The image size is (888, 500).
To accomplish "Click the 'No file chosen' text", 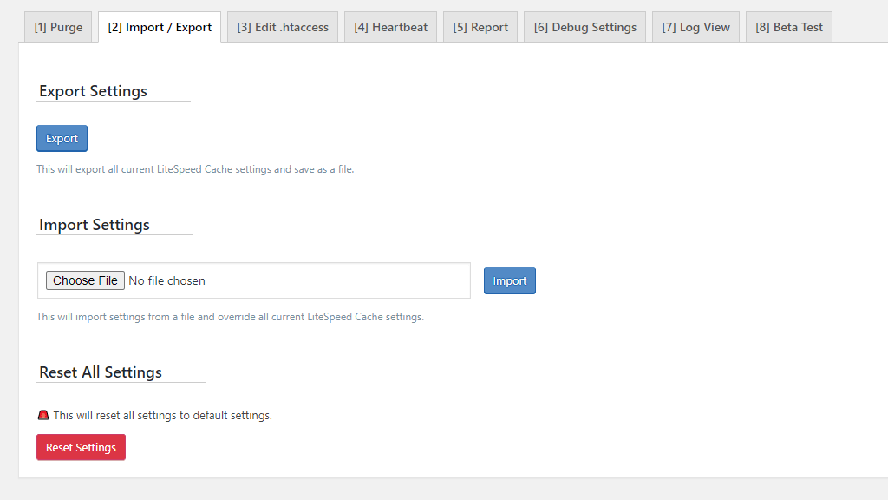I will coord(167,280).
